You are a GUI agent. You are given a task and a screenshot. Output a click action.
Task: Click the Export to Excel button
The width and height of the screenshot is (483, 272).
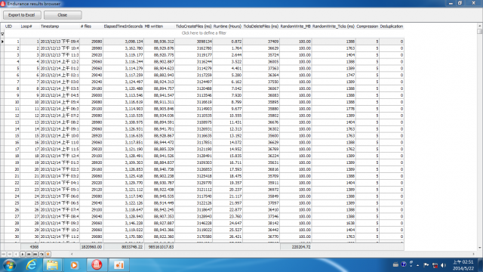click(x=22, y=15)
